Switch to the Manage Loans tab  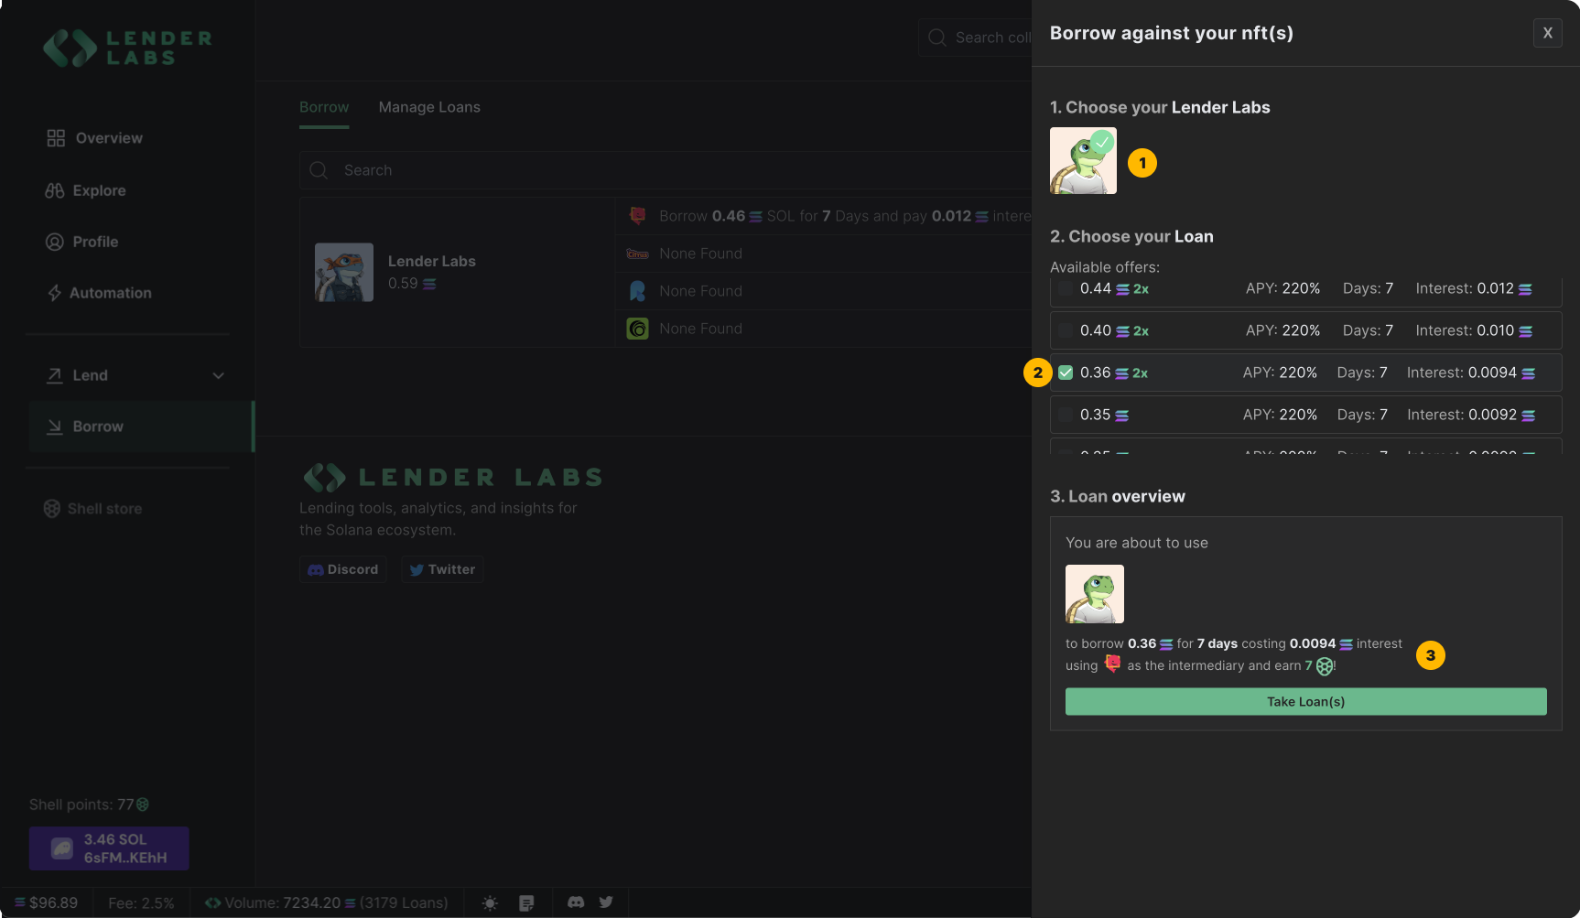pos(429,107)
